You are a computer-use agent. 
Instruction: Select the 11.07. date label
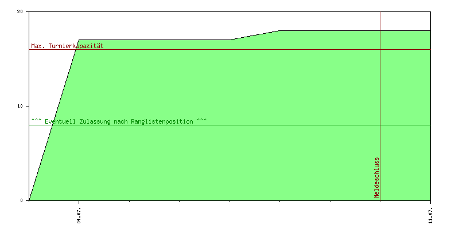pos(430,214)
